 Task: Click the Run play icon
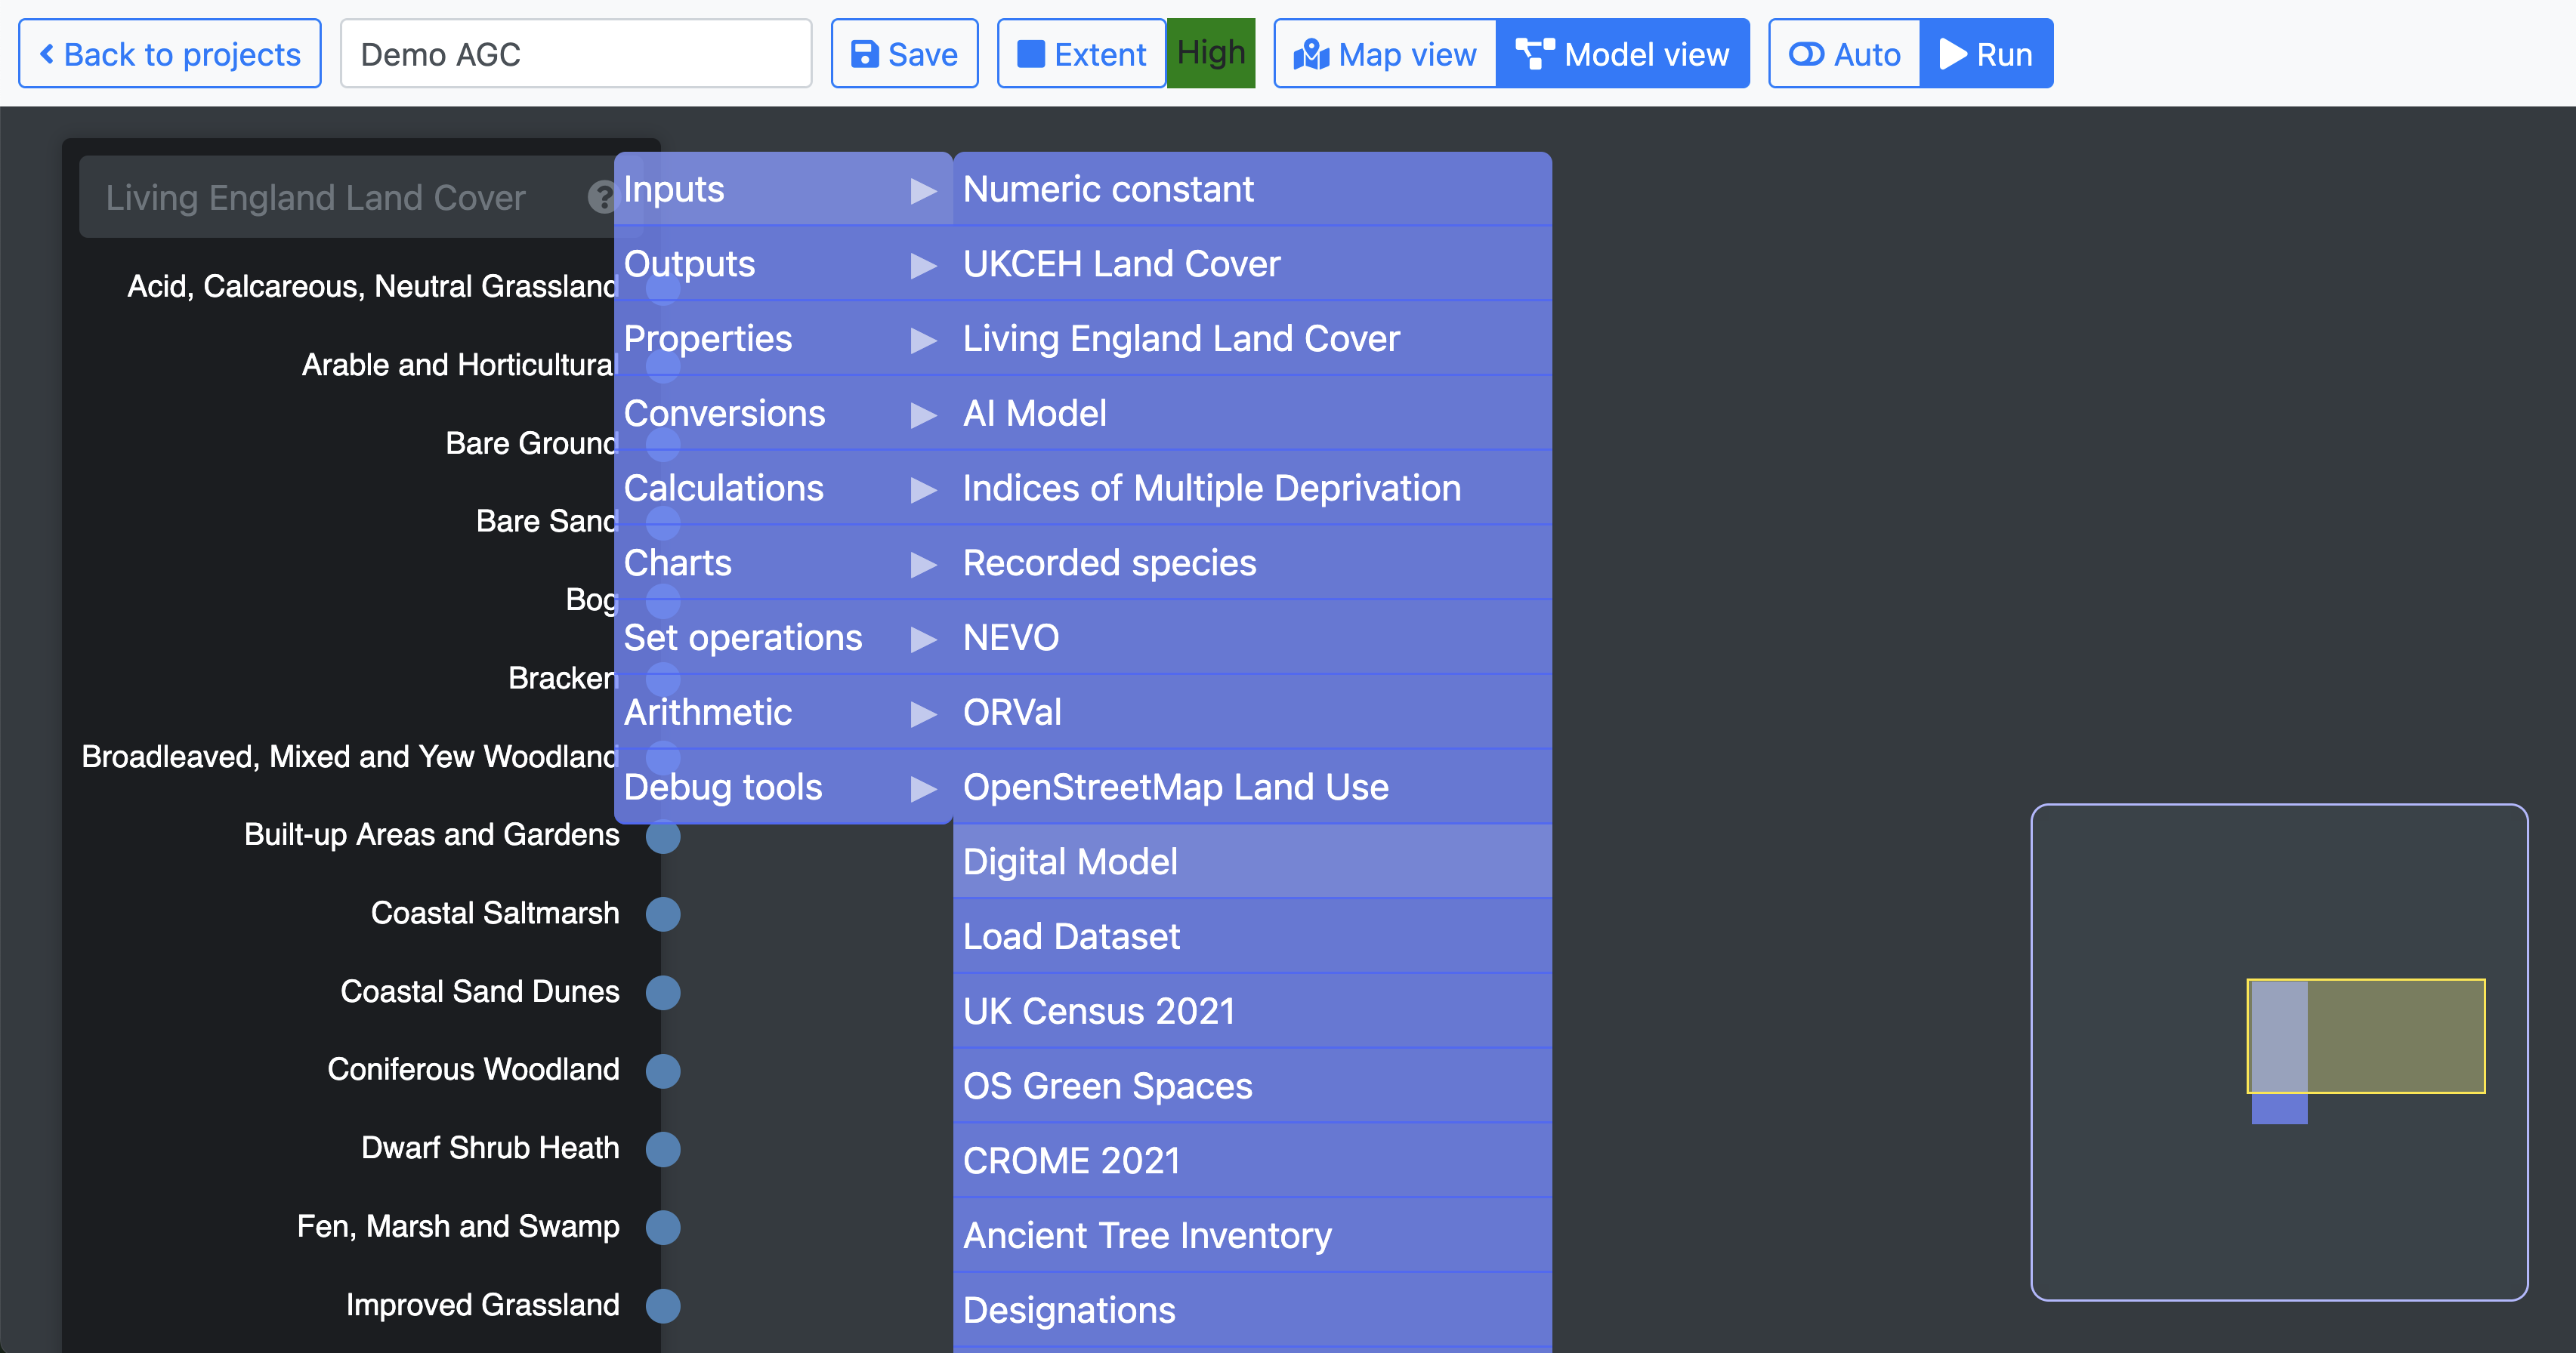(1953, 54)
